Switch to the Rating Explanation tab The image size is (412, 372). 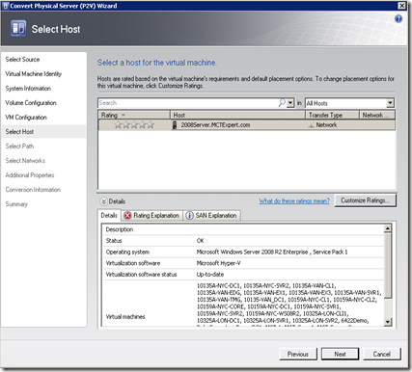tap(152, 215)
